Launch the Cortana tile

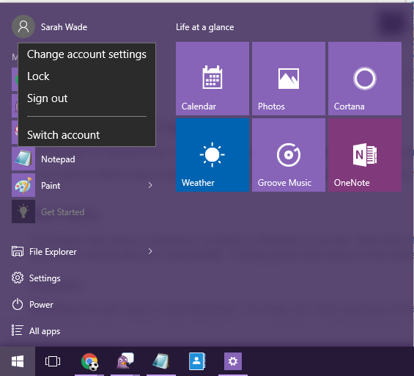pyautogui.click(x=365, y=79)
